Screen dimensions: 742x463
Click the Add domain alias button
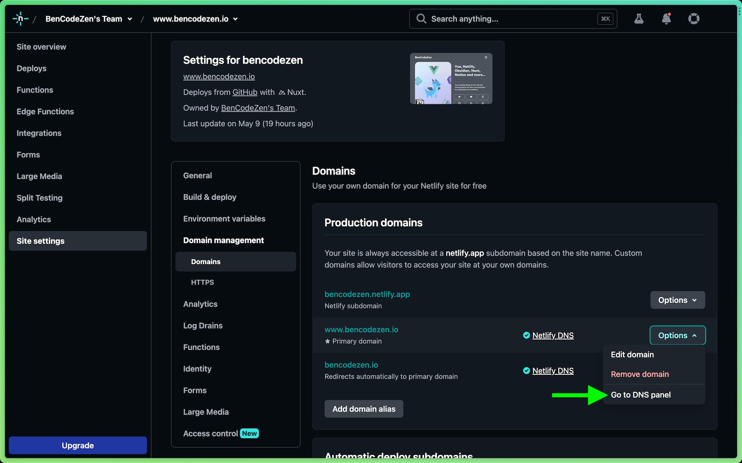(x=363, y=409)
